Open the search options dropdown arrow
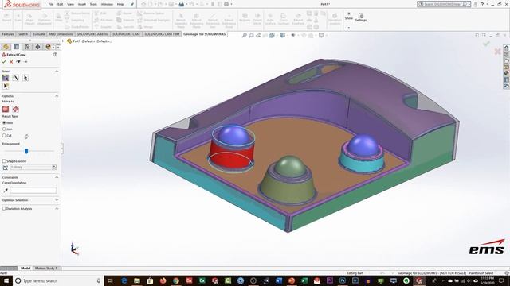Screen dimensions: 510x286 click(x=469, y=4)
